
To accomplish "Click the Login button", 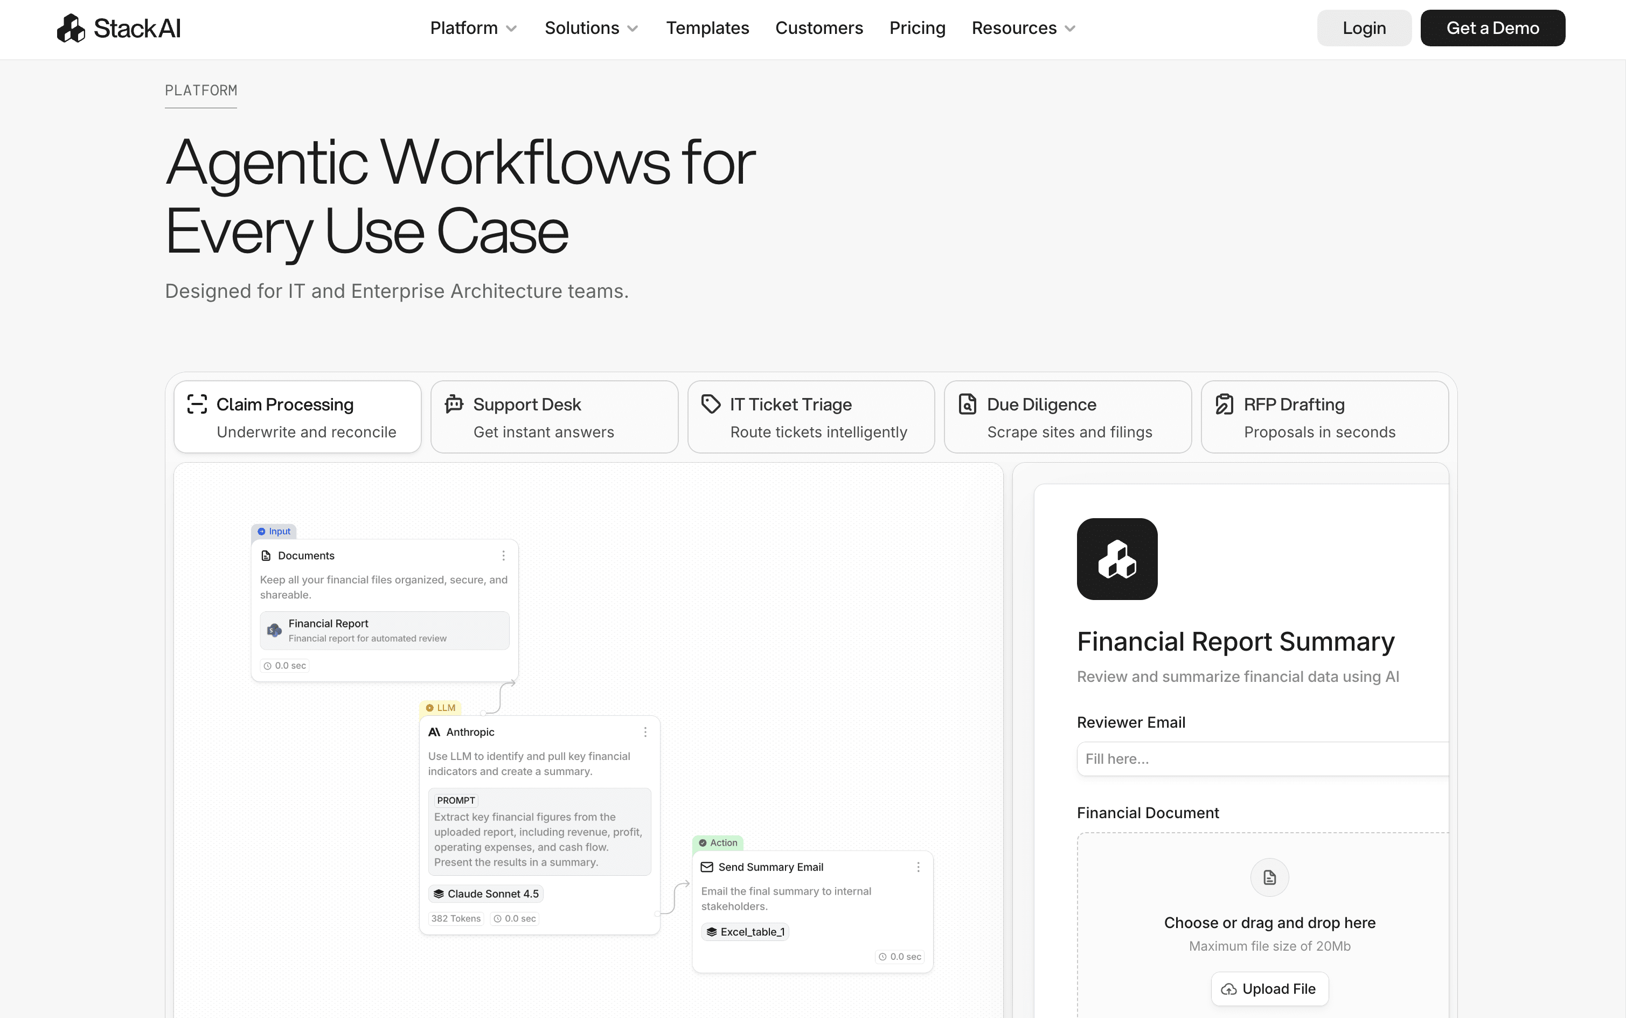I will tap(1364, 28).
